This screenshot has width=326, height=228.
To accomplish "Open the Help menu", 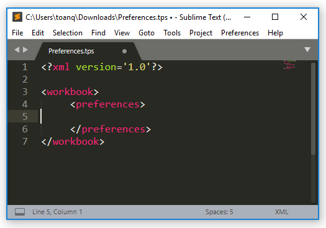I will point(275,33).
